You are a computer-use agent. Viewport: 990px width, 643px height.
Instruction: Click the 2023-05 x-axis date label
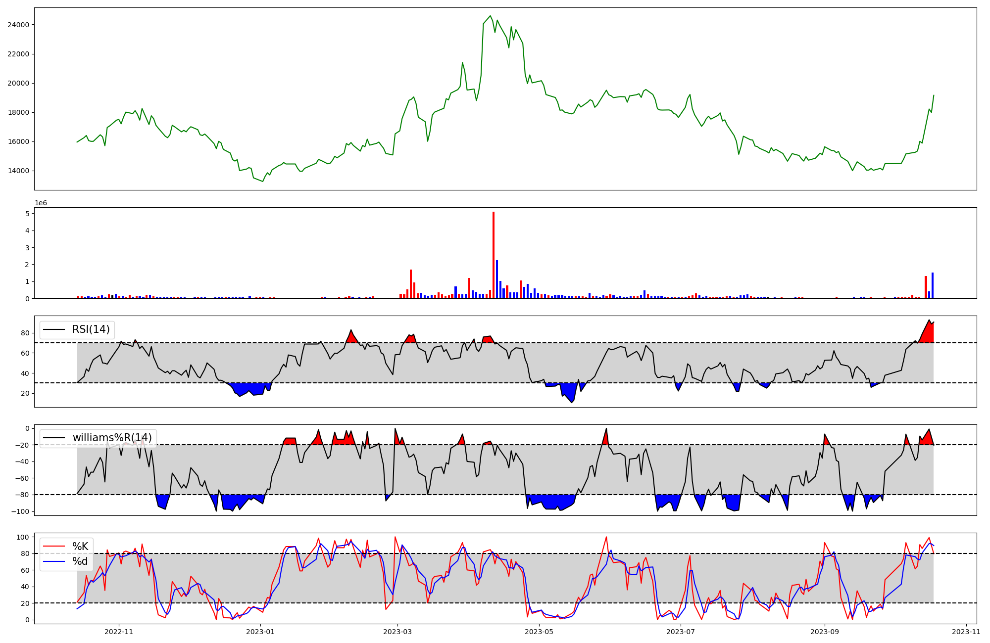tap(539, 632)
